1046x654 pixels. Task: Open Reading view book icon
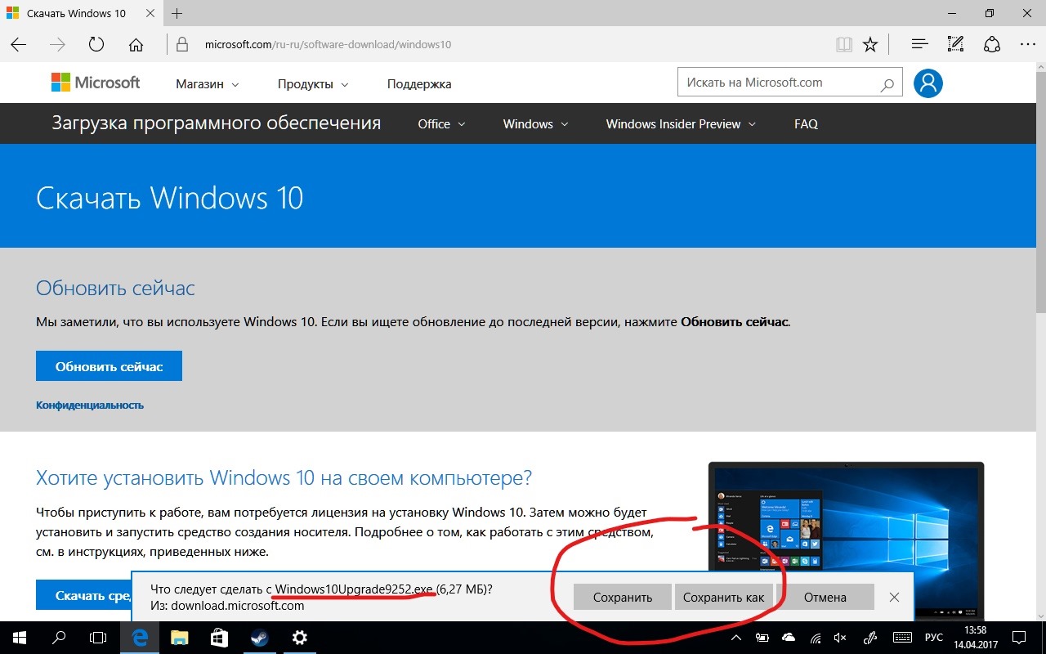click(843, 44)
